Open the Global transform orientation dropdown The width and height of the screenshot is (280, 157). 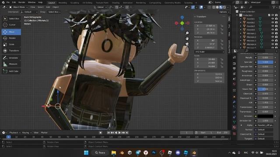coord(100,7)
